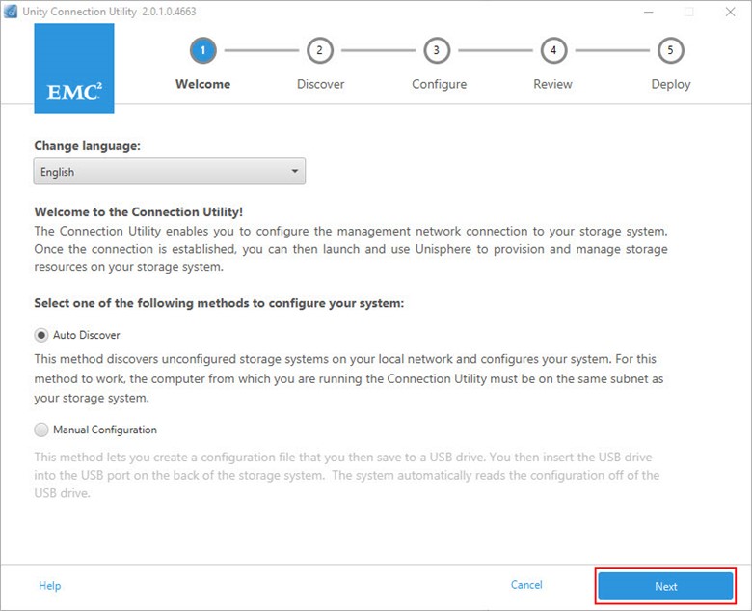The height and width of the screenshot is (611, 752).
Task: Choose the Manual Configuration radio button
Action: pyautogui.click(x=41, y=430)
